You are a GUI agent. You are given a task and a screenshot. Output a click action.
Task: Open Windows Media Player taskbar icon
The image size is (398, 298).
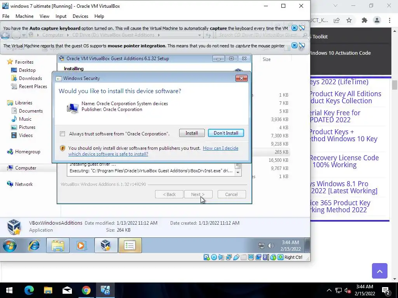(x=81, y=245)
